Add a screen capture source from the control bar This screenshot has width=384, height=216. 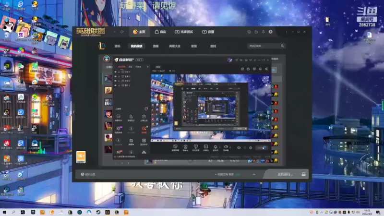[175, 148]
